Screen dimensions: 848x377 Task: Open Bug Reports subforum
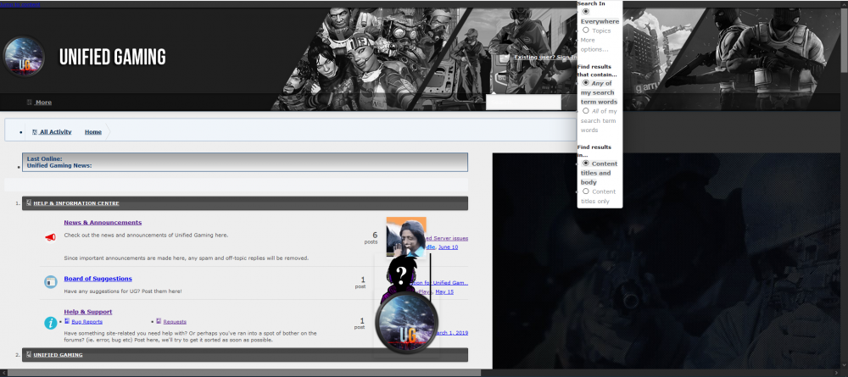[87, 322]
